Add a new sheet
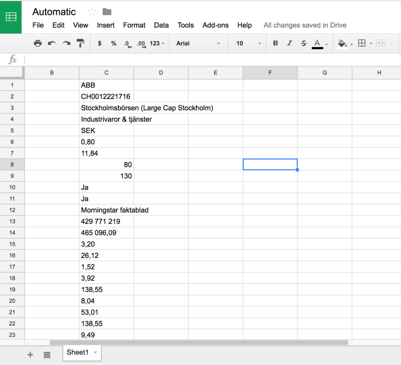401x365 pixels. [x=30, y=354]
